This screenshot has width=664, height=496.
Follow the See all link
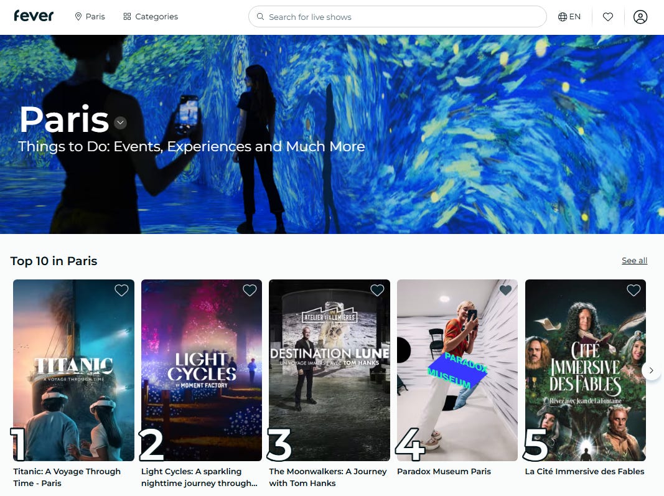tap(634, 261)
